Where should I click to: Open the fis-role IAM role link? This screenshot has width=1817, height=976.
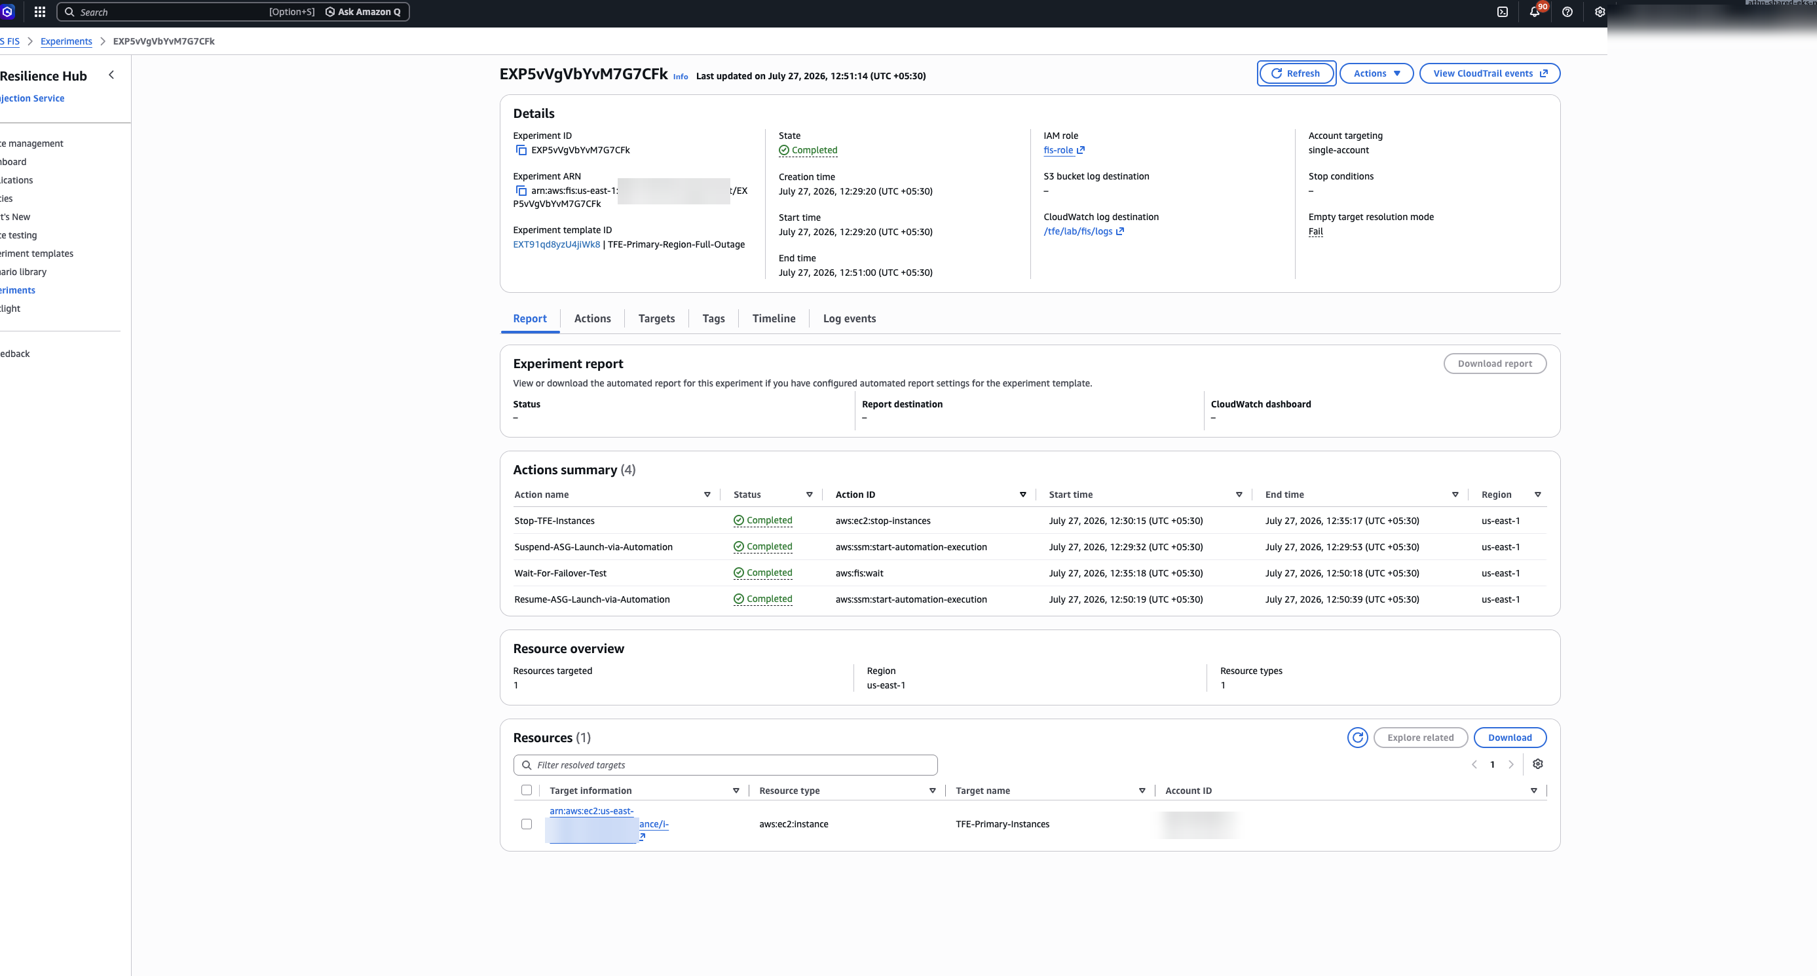tap(1064, 150)
